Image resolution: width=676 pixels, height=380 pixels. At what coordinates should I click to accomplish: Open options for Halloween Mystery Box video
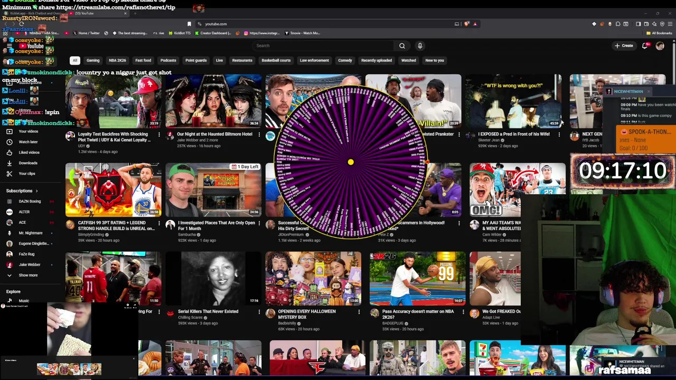[x=359, y=312]
